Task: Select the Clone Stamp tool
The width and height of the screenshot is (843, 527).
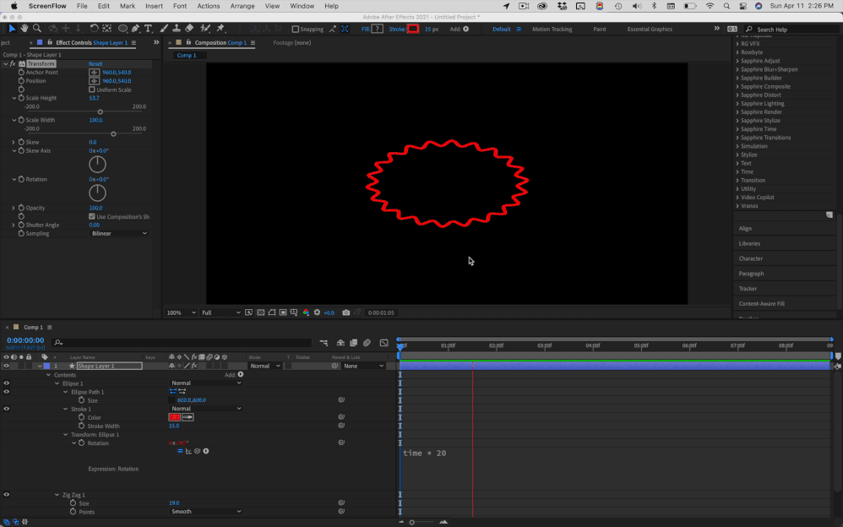Action: tap(177, 28)
